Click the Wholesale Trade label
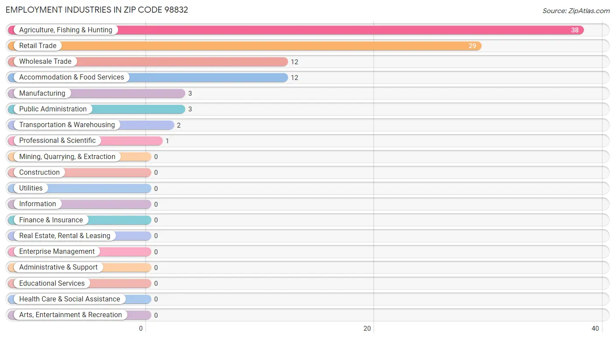 (45, 61)
